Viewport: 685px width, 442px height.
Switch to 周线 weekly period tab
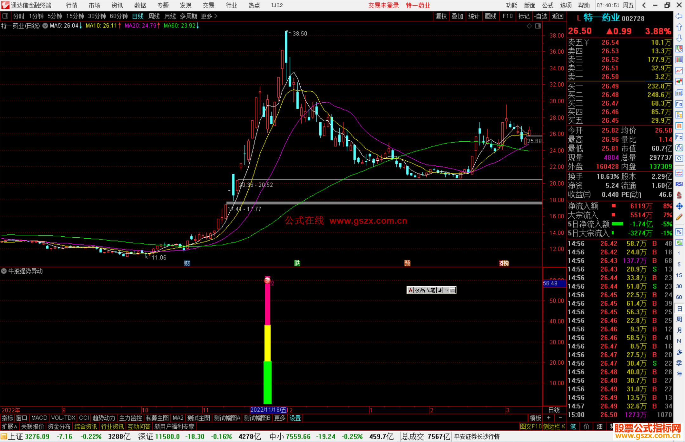154,16
